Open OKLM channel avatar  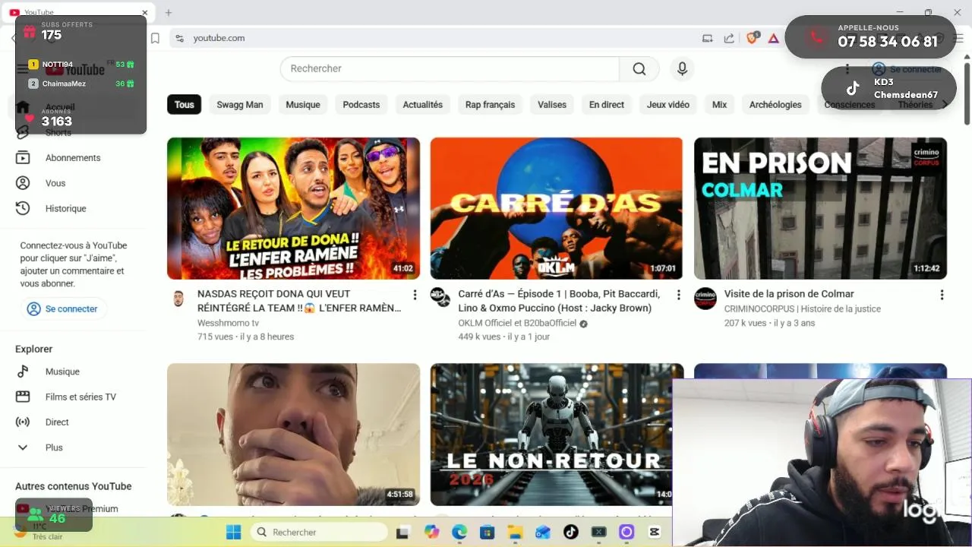tap(441, 298)
